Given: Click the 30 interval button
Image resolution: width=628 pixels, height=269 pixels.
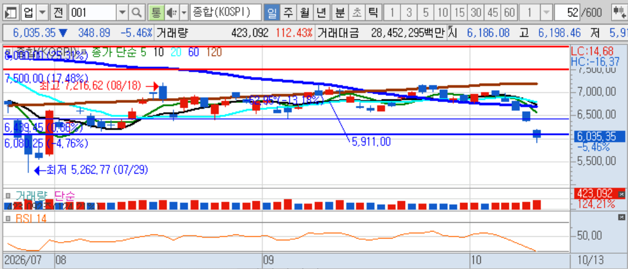Looking at the screenshot, I should point(476,13).
